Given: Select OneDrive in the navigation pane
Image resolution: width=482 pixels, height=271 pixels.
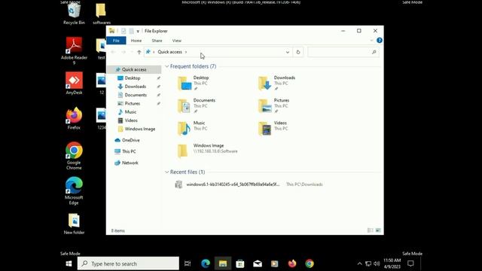Looking at the screenshot, I should pyautogui.click(x=130, y=140).
